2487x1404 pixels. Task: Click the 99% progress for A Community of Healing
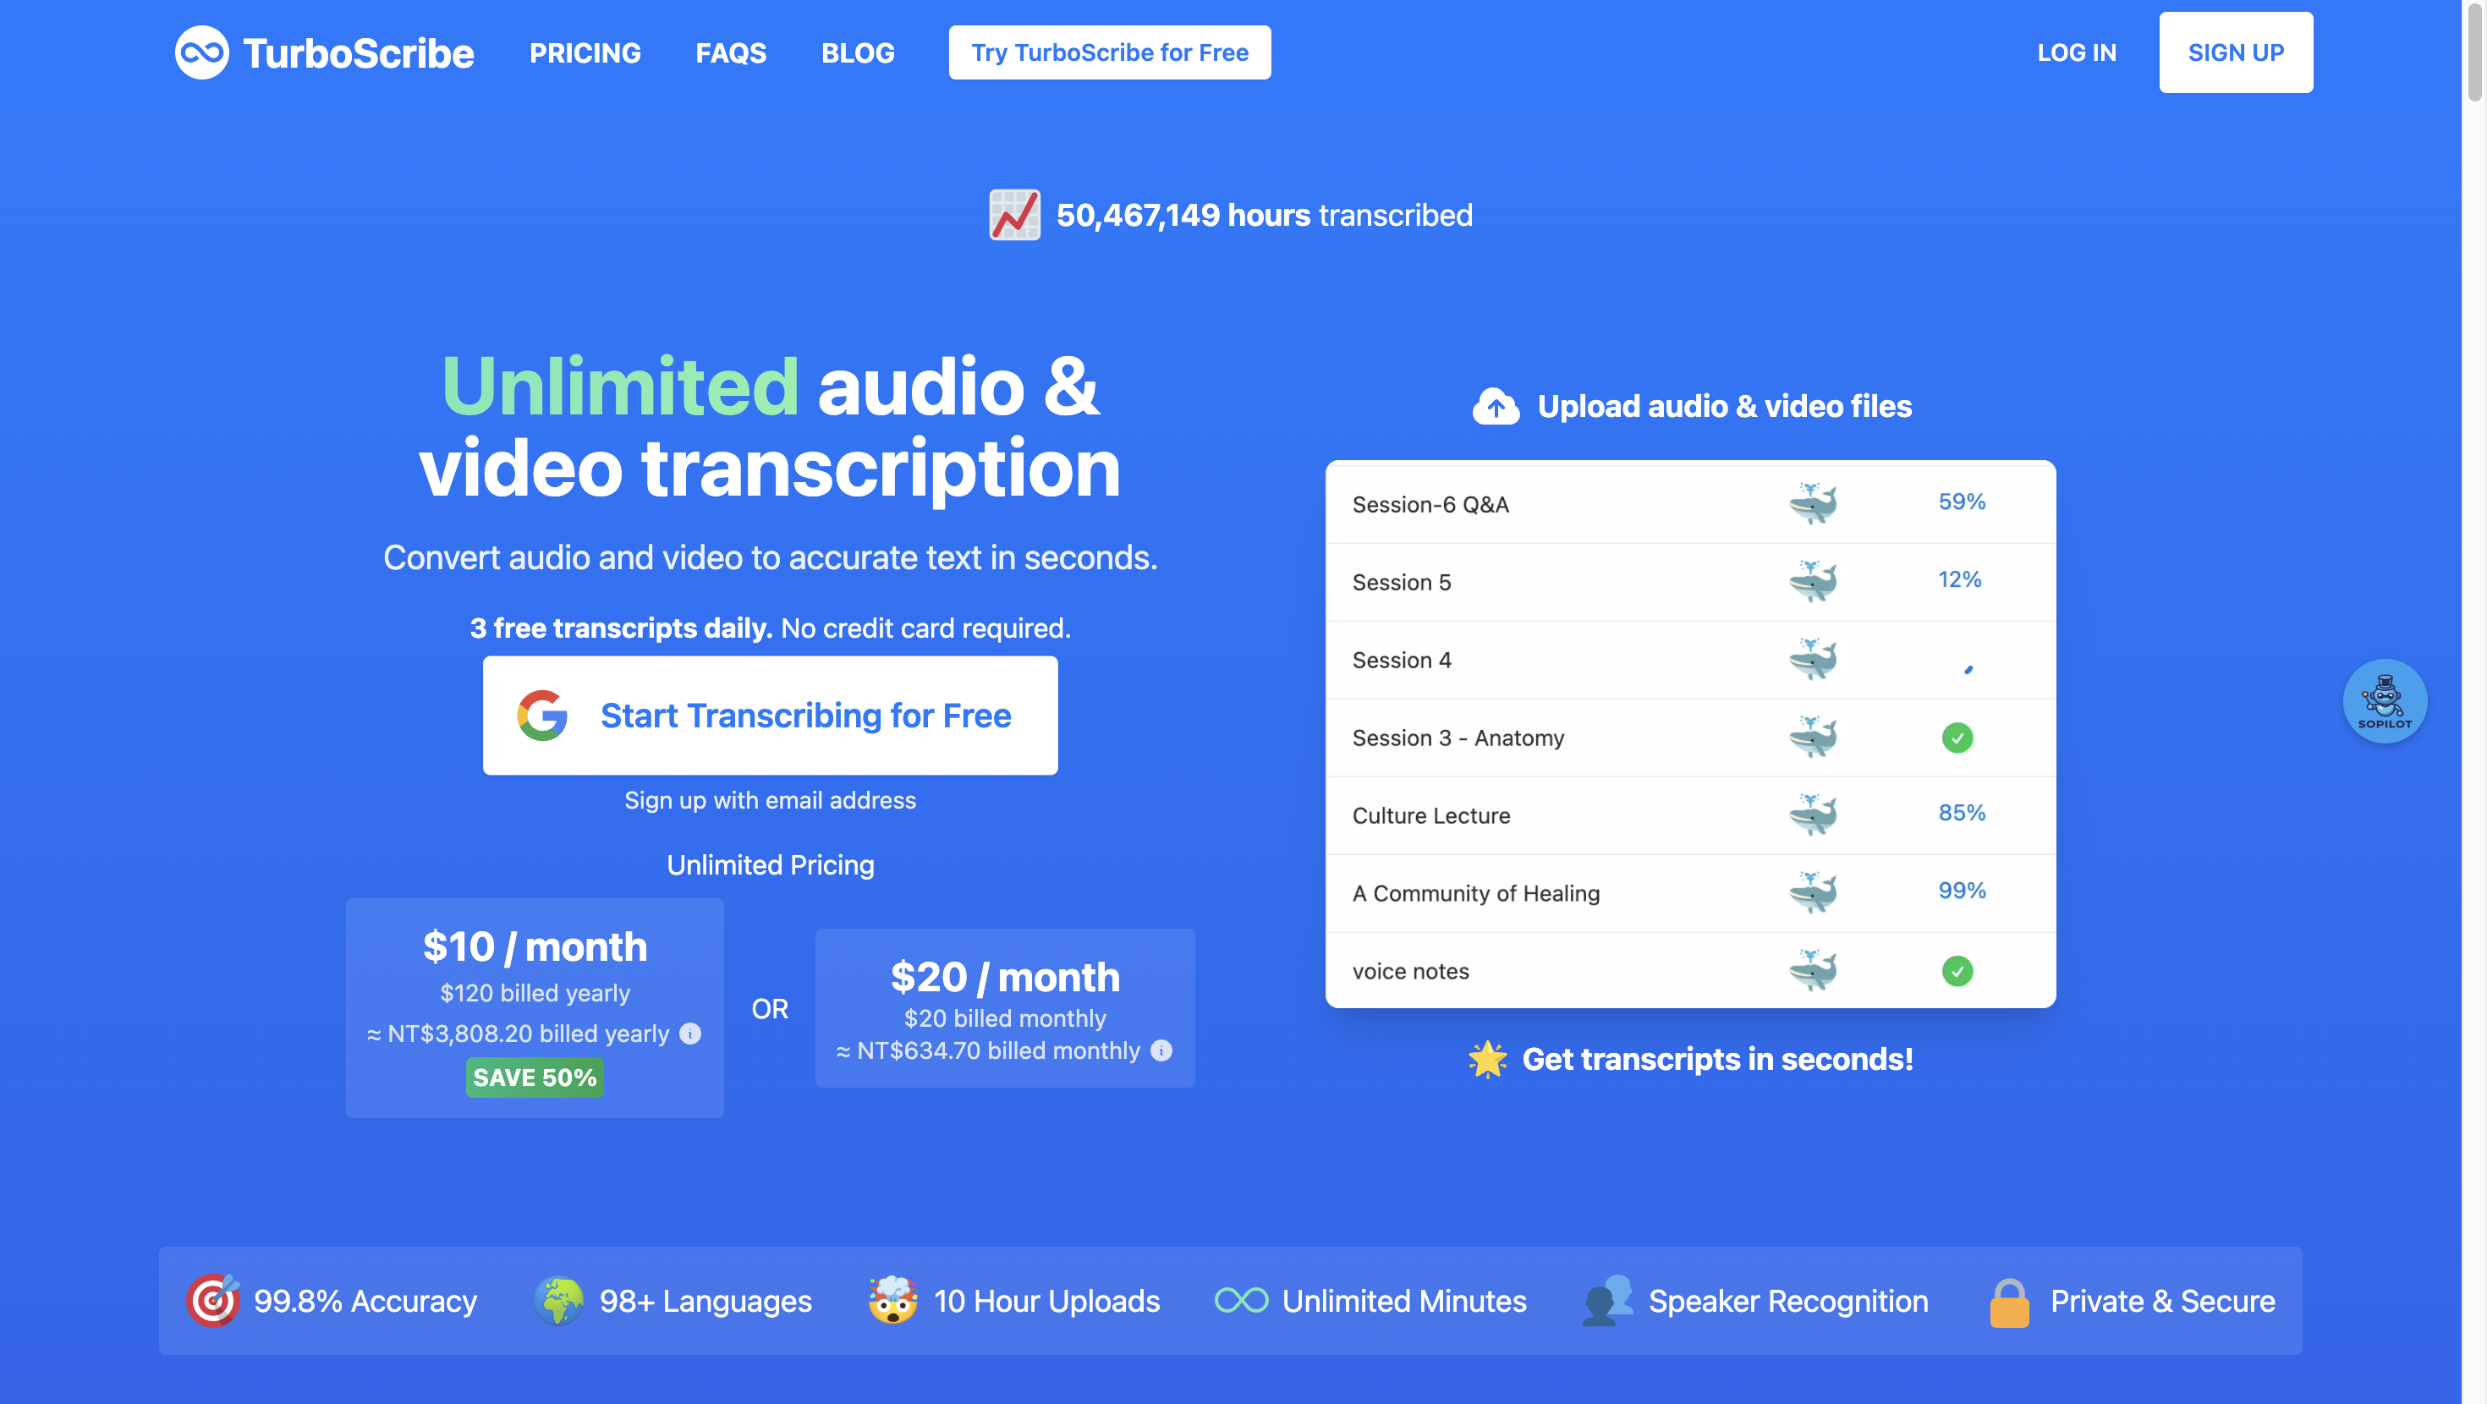pyautogui.click(x=1962, y=891)
